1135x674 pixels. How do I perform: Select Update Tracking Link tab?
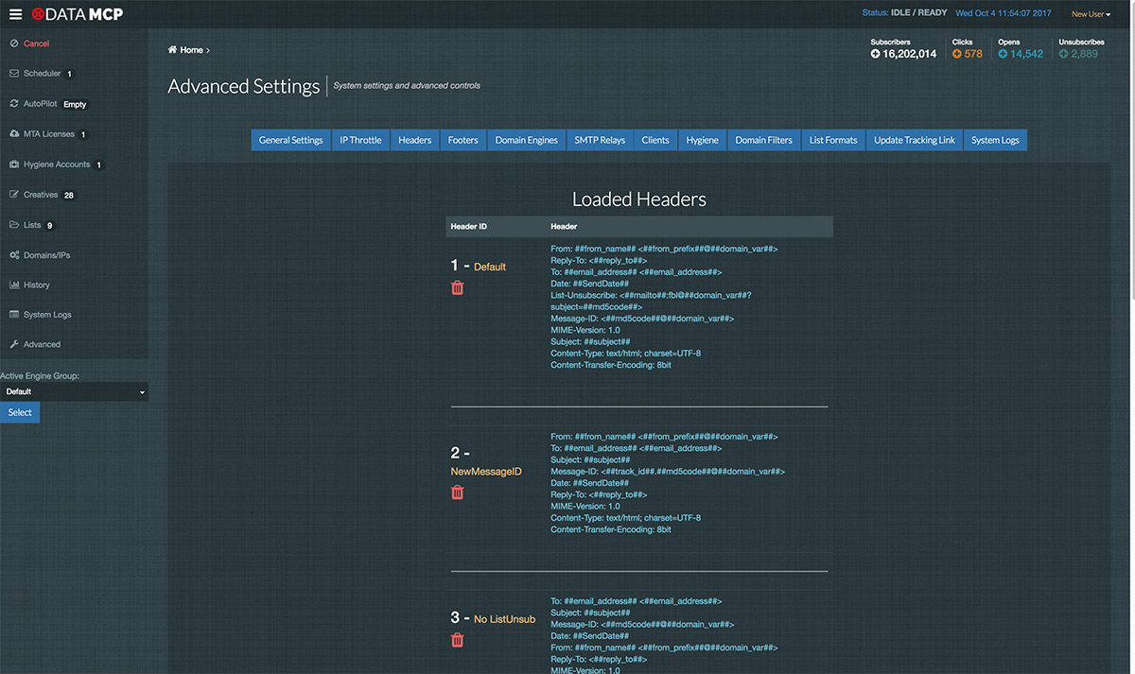tap(915, 140)
